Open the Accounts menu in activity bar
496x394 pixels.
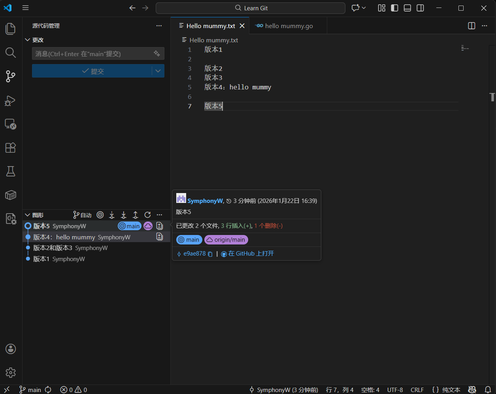(11, 349)
